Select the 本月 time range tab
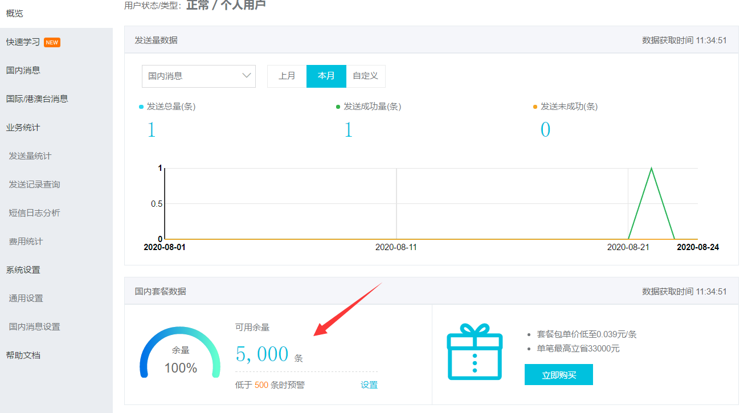744x413 pixels. click(x=326, y=76)
